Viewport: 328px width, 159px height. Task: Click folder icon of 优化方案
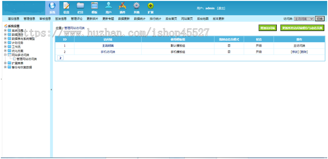pos(10,51)
